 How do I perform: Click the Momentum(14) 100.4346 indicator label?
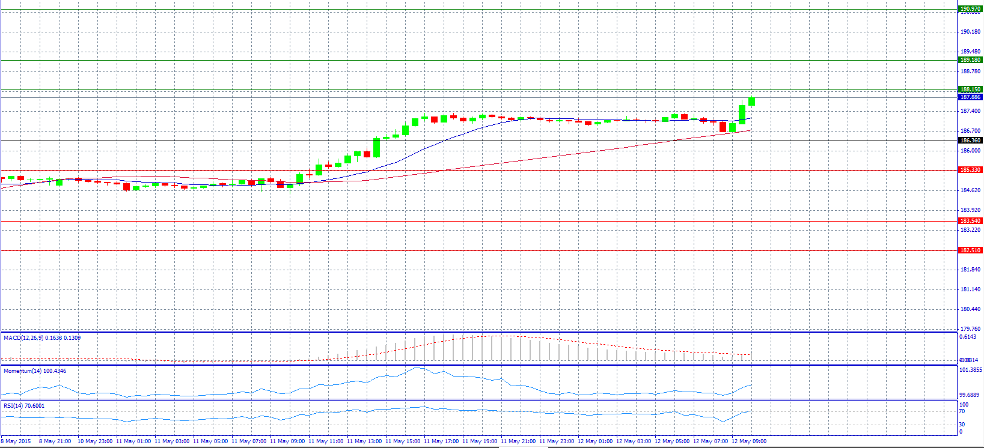35,371
